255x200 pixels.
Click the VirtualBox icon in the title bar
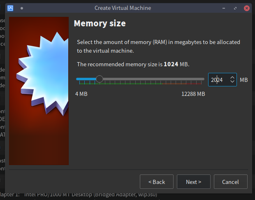(x=10, y=8)
